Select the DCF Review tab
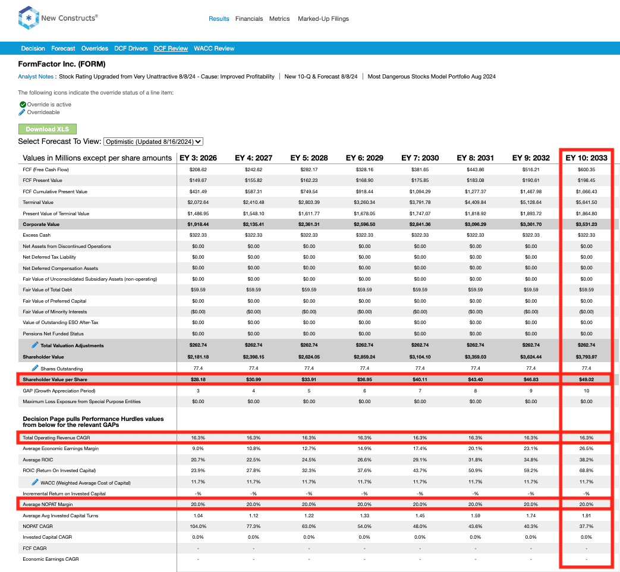 pyautogui.click(x=171, y=48)
